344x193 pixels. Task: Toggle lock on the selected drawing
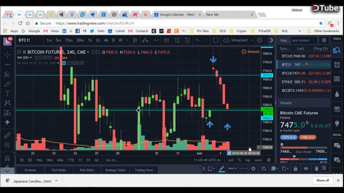tap(296, 168)
